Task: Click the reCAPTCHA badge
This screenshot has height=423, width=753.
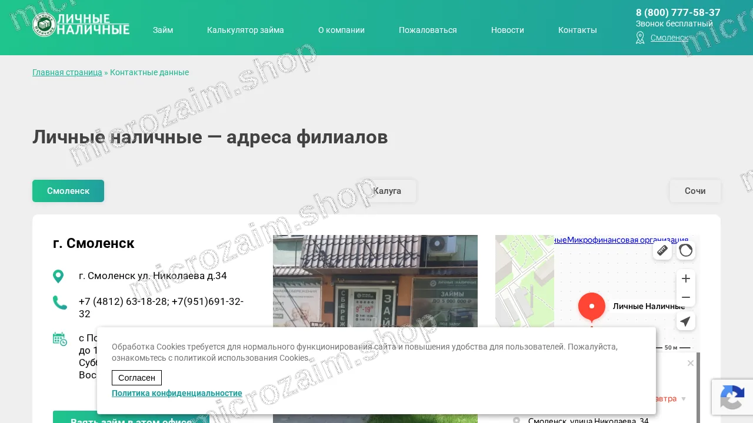Action: click(x=732, y=397)
